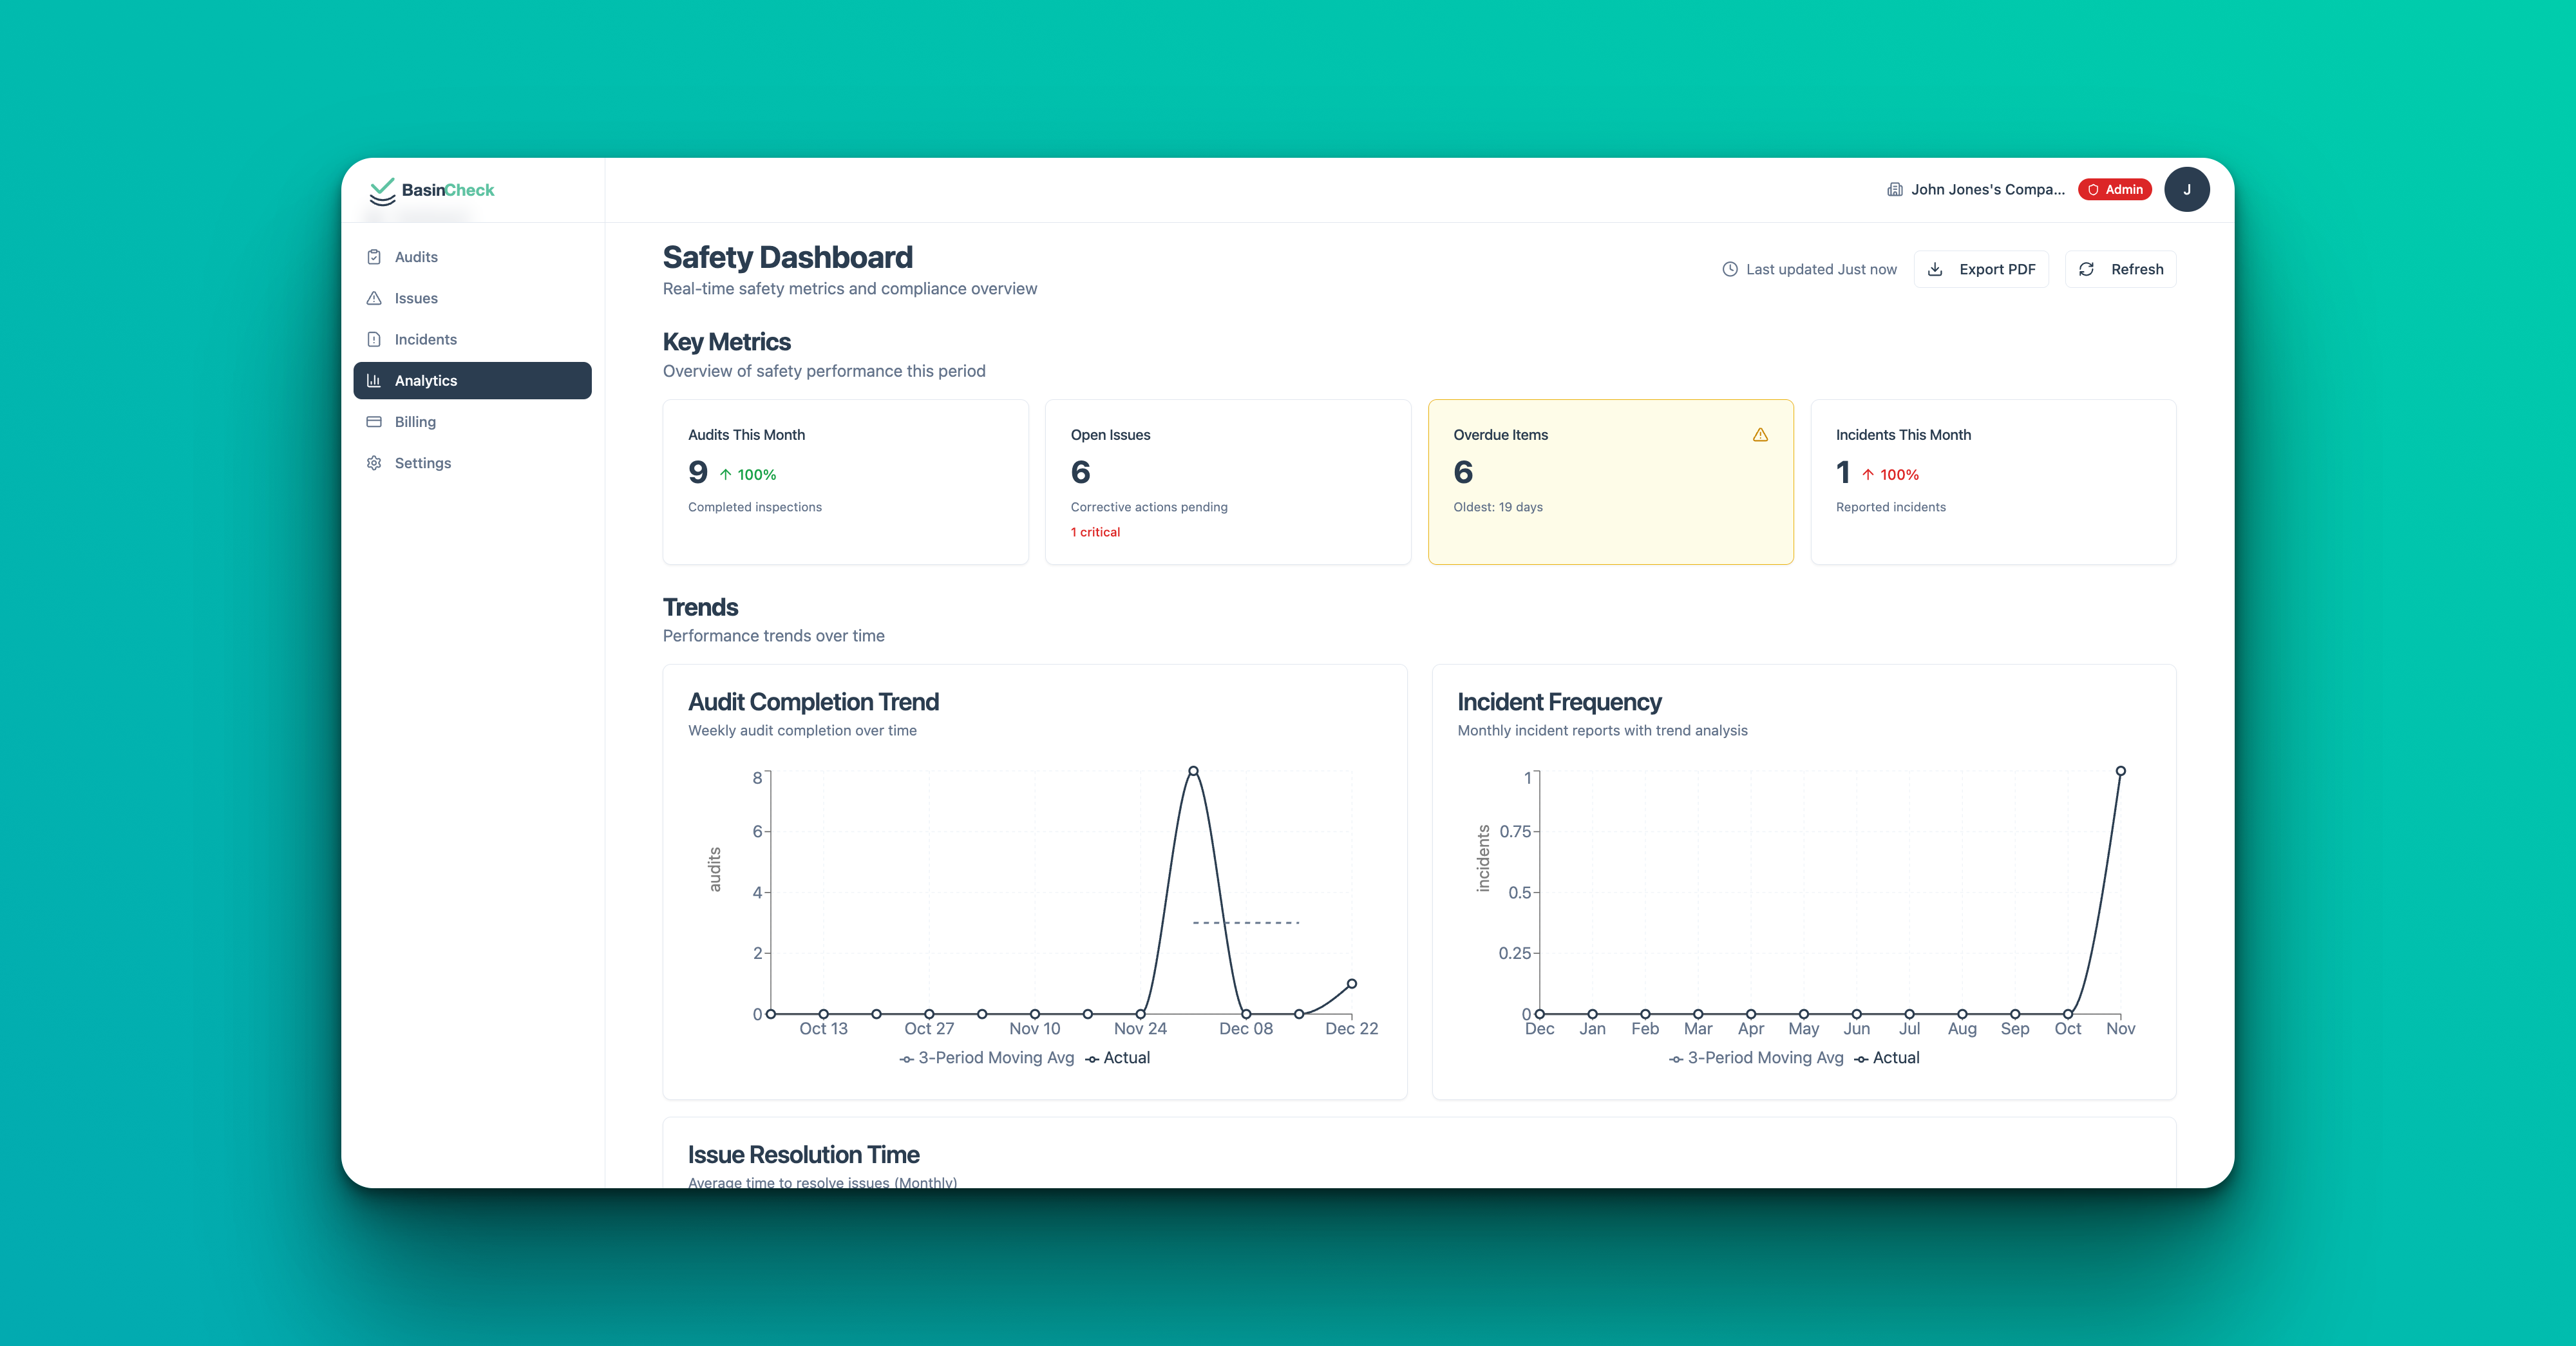The image size is (2576, 1346).
Task: Click the warning icon on Overdue Items card
Action: [1760, 434]
